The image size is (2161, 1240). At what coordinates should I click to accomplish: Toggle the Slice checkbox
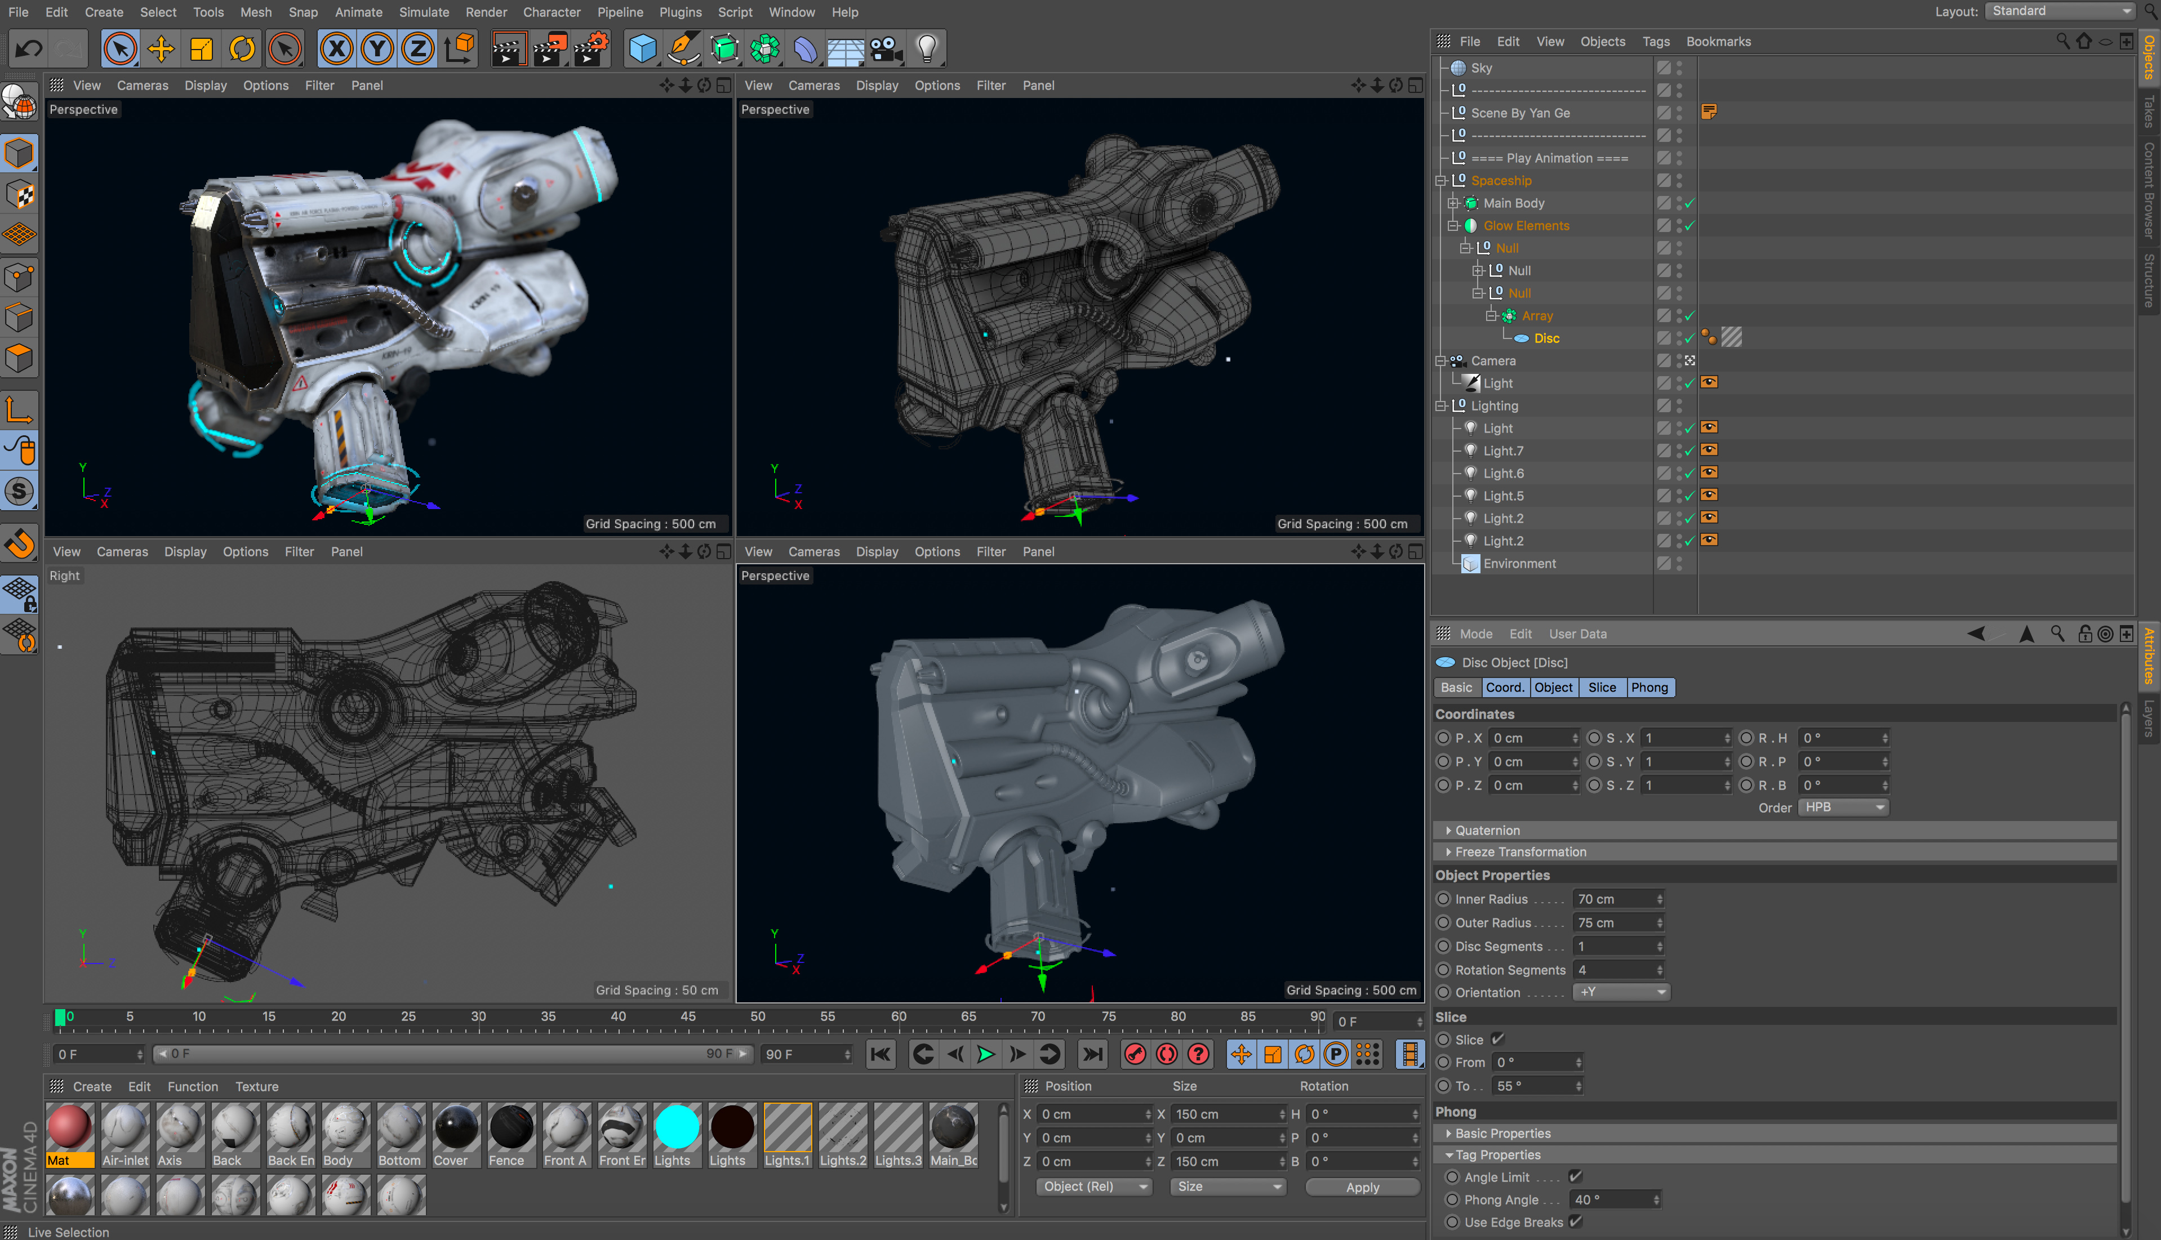pos(1497,1039)
